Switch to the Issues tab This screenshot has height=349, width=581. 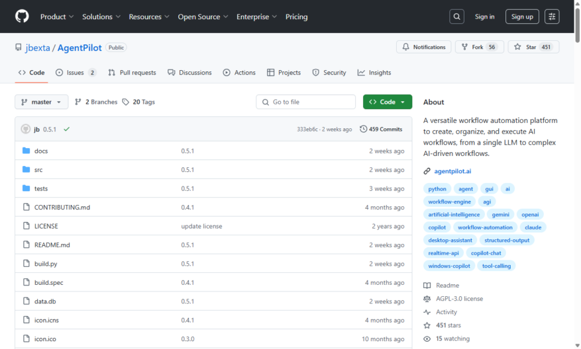pos(76,73)
